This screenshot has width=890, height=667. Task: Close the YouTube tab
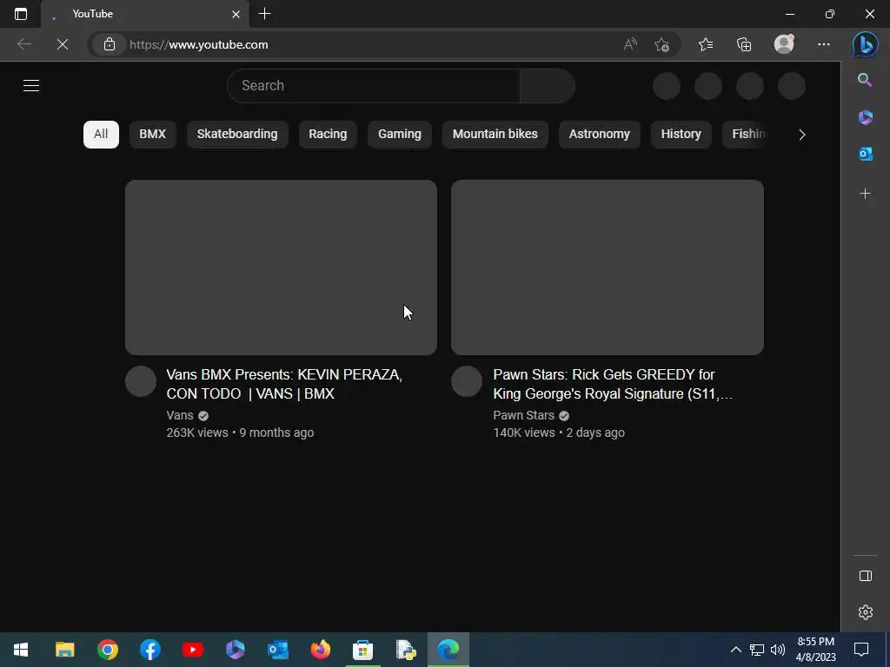[236, 14]
